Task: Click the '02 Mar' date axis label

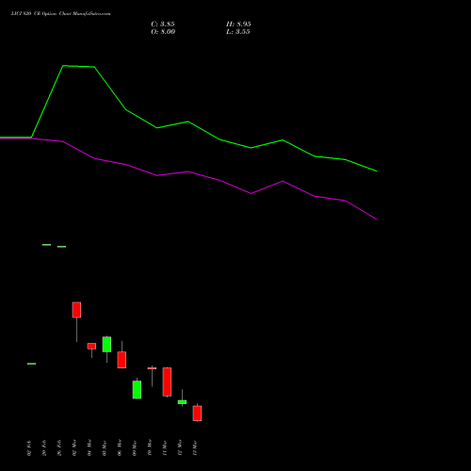Action: tap(74, 448)
